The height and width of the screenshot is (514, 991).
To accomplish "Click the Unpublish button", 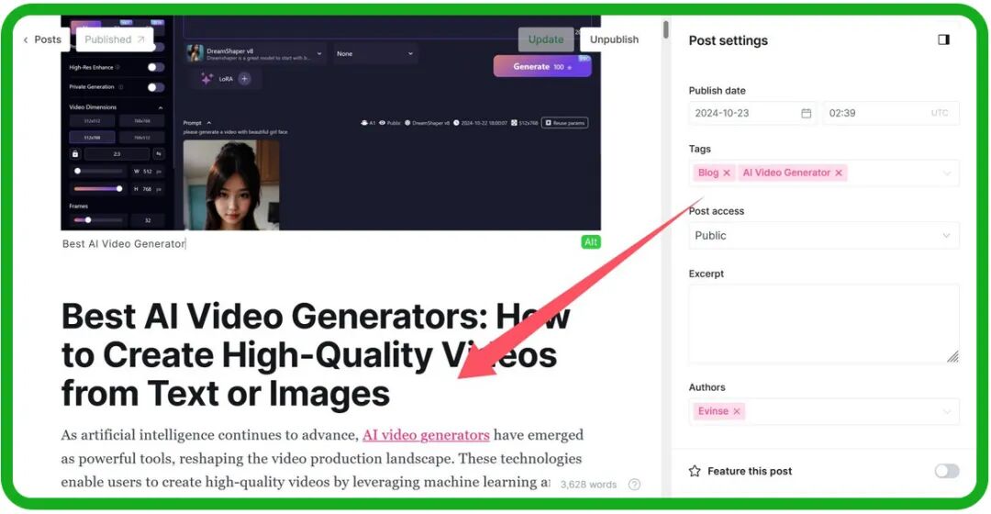I will tap(614, 39).
